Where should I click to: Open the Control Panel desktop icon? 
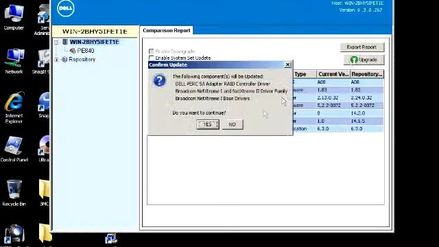(x=14, y=150)
